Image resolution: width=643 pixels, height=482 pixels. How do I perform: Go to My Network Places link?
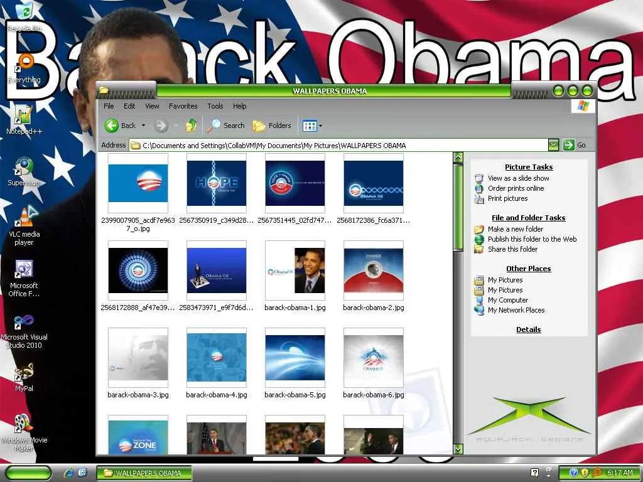(516, 310)
